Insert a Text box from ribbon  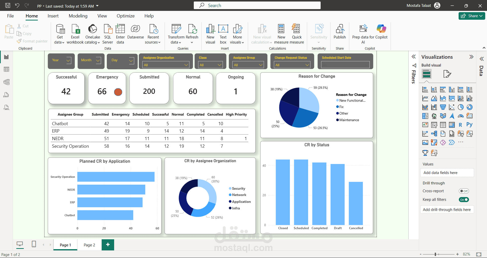pos(223,34)
